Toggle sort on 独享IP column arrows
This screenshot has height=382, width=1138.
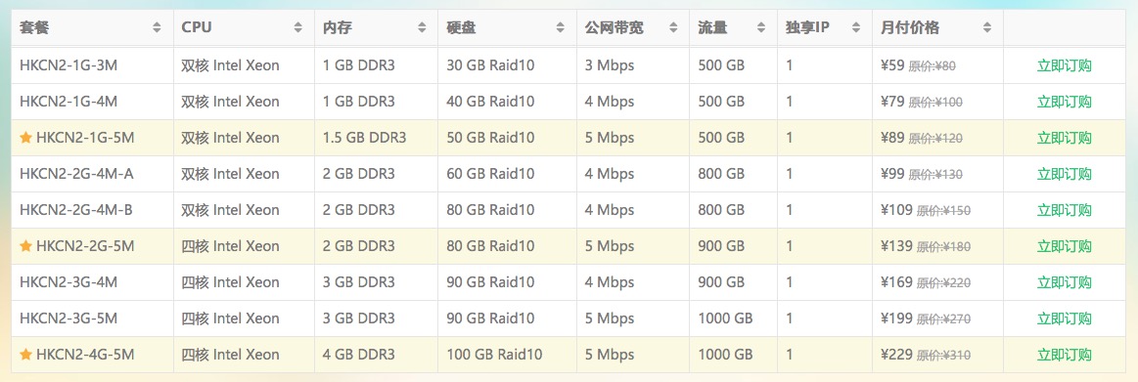pyautogui.click(x=856, y=28)
